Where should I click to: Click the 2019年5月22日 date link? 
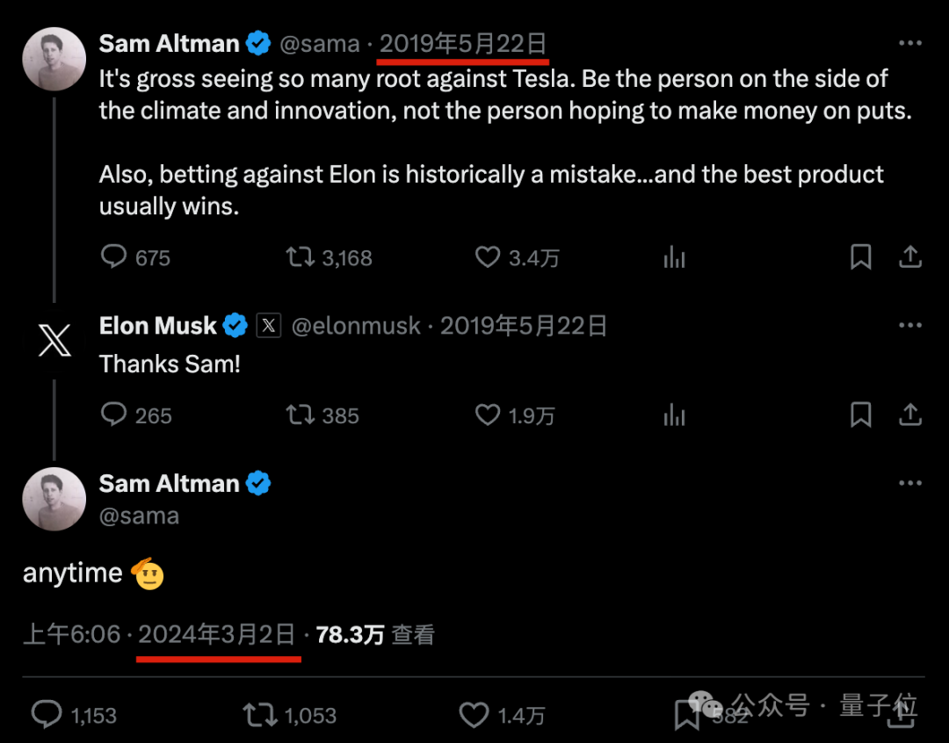point(462,42)
